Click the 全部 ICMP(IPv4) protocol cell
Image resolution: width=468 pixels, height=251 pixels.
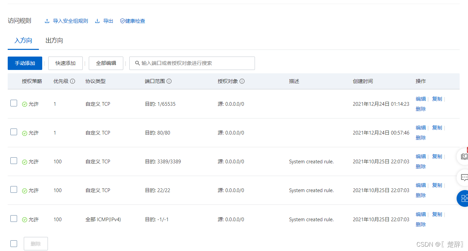coord(103,220)
